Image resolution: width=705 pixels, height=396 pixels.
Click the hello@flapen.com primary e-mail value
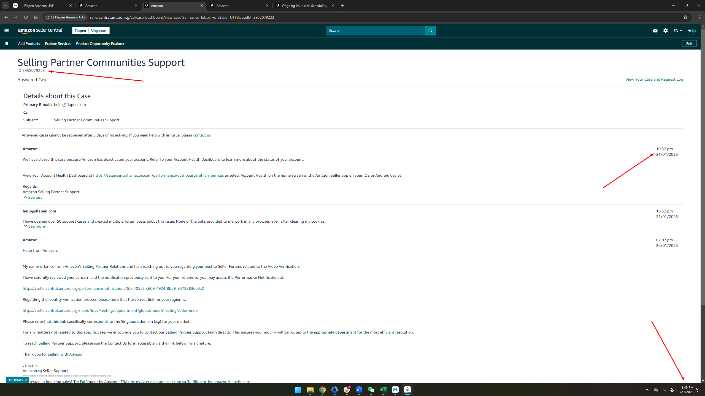point(70,105)
